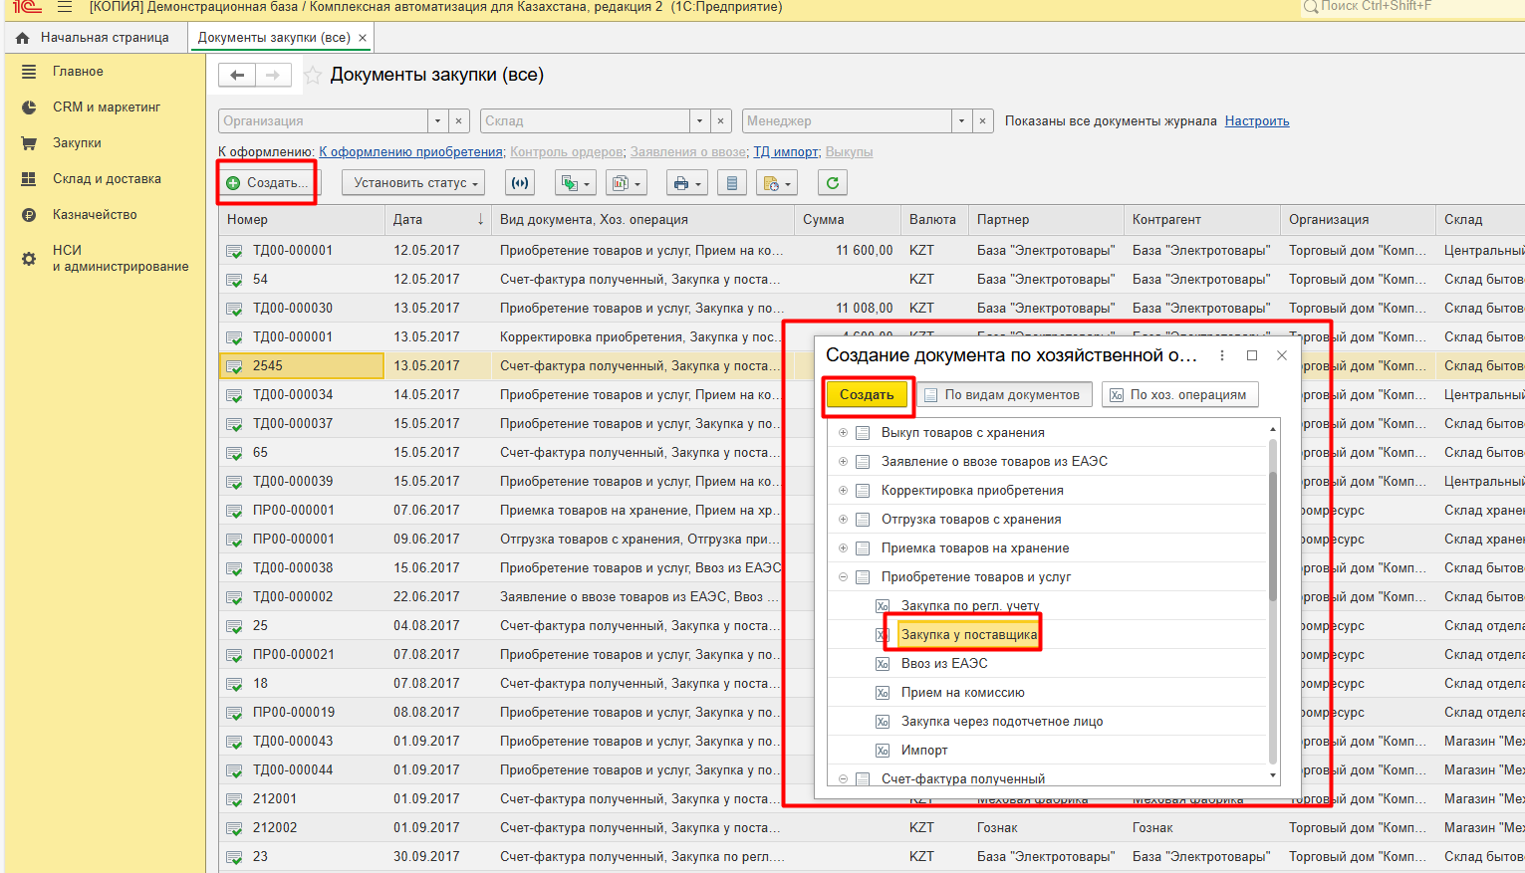Click the favorites star next to title
Image resolution: width=1525 pixels, height=873 pixels.
(313, 76)
